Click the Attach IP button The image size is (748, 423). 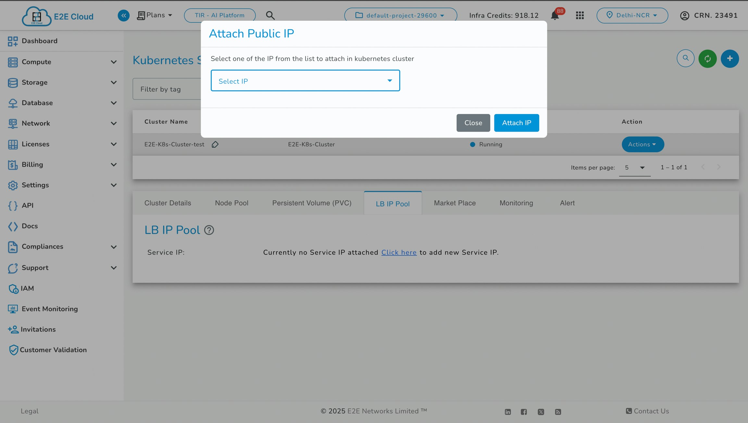coord(517,123)
